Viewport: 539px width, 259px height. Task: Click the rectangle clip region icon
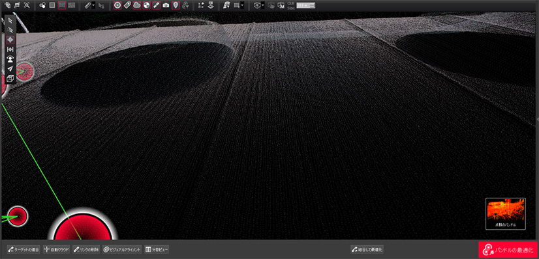[x=236, y=5]
